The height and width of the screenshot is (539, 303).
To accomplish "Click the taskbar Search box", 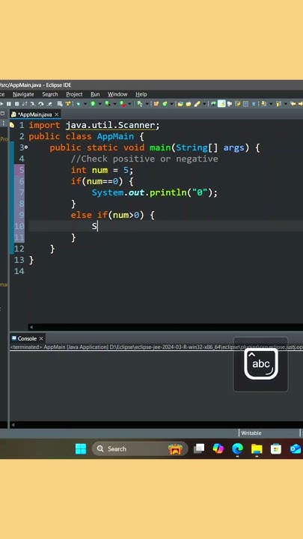I will (140, 449).
